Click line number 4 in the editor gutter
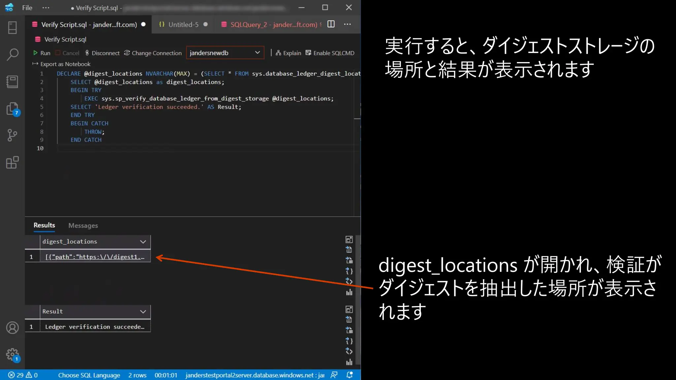This screenshot has width=676, height=380. pyautogui.click(x=42, y=98)
